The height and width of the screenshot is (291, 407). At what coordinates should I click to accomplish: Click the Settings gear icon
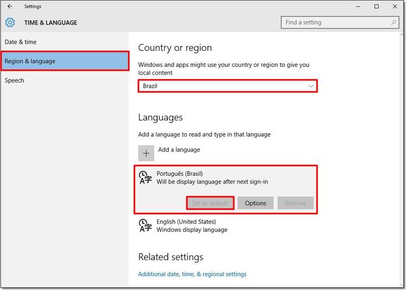pyautogui.click(x=10, y=23)
